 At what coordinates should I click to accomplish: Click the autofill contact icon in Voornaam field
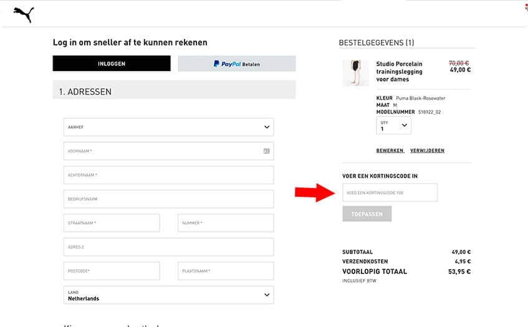tap(266, 151)
